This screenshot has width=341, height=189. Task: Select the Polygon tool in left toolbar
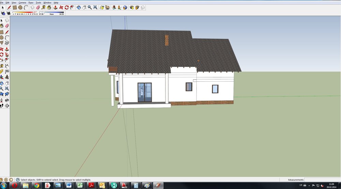coord(2,43)
